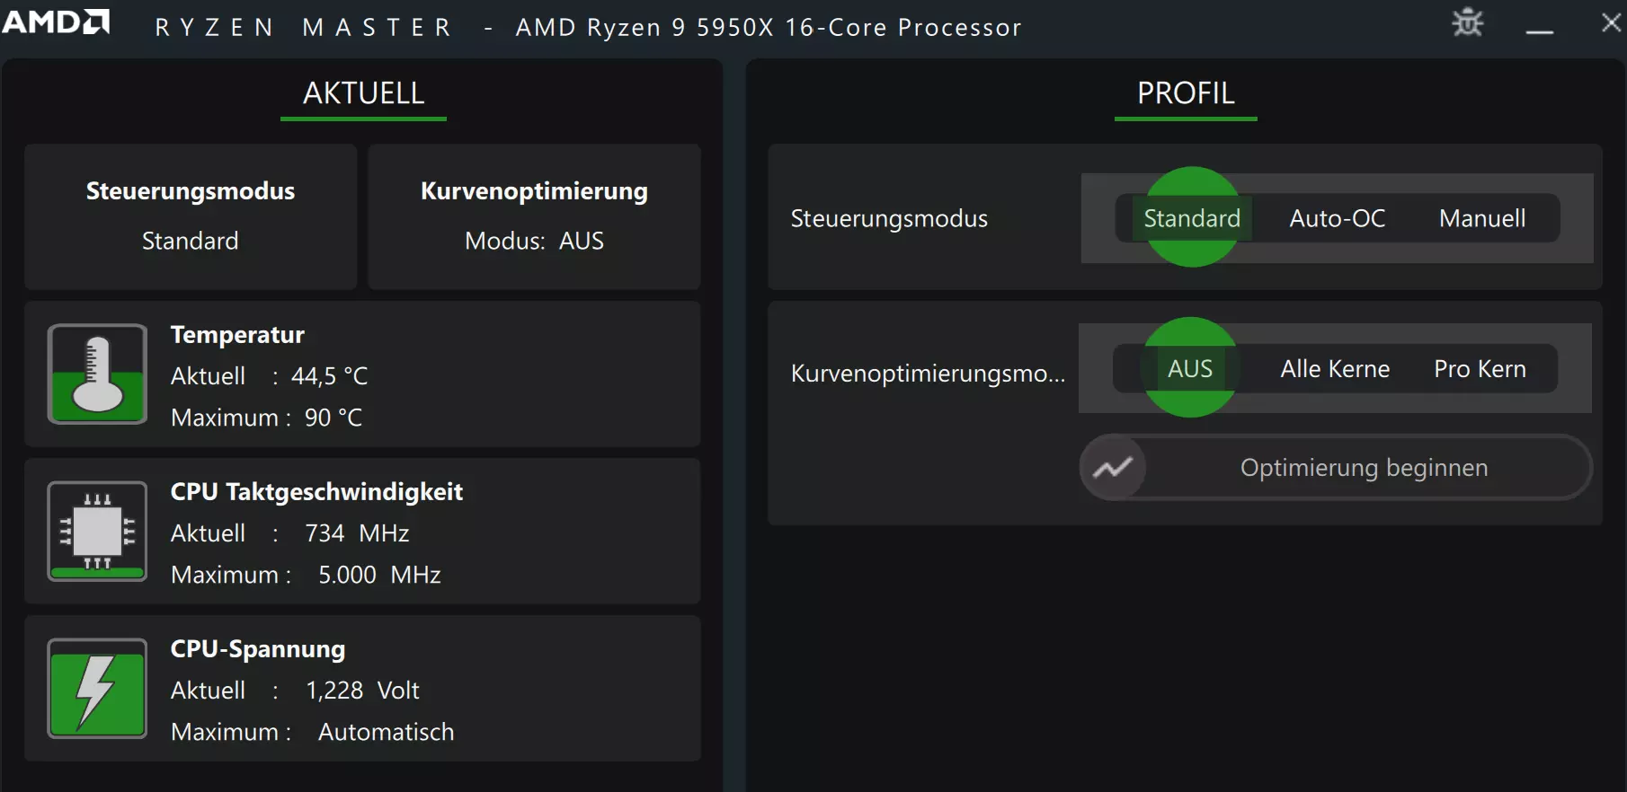Click the maximum clock 5.000 MHz value
The width and height of the screenshot is (1627, 792).
point(379,575)
